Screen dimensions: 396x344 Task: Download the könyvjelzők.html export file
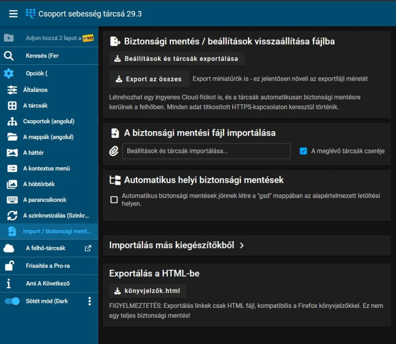(x=148, y=291)
